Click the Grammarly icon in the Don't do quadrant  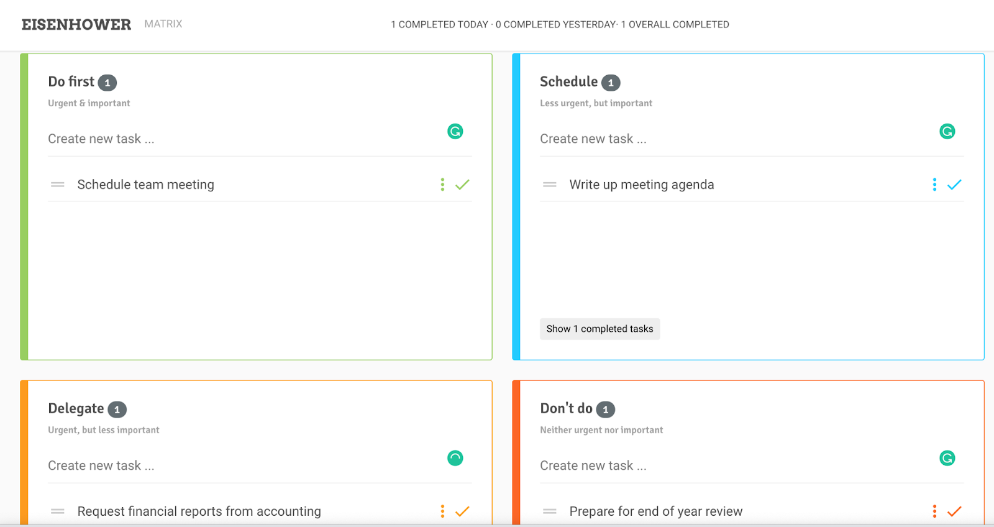pyautogui.click(x=947, y=458)
